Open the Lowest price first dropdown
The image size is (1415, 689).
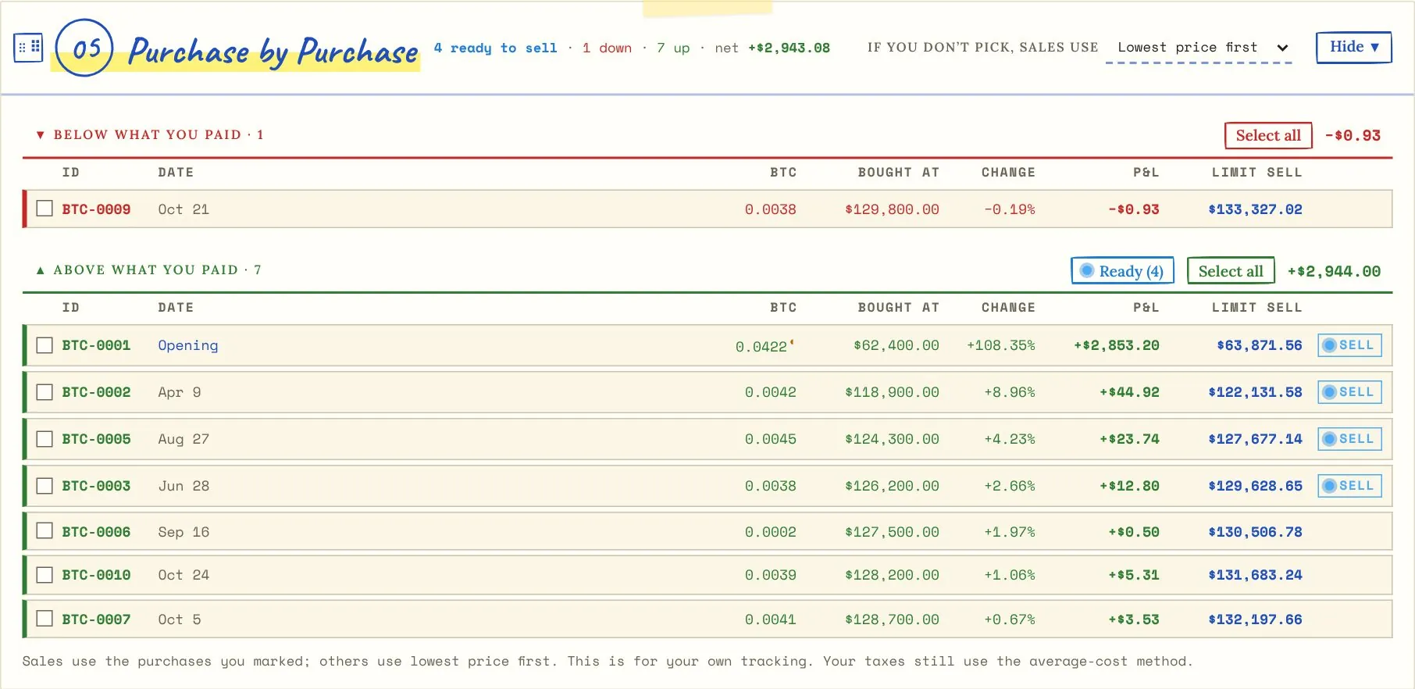pos(1198,48)
